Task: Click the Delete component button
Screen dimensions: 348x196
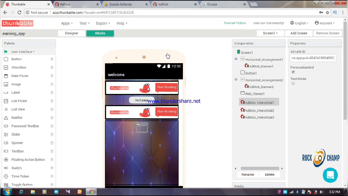Action: coord(270,174)
